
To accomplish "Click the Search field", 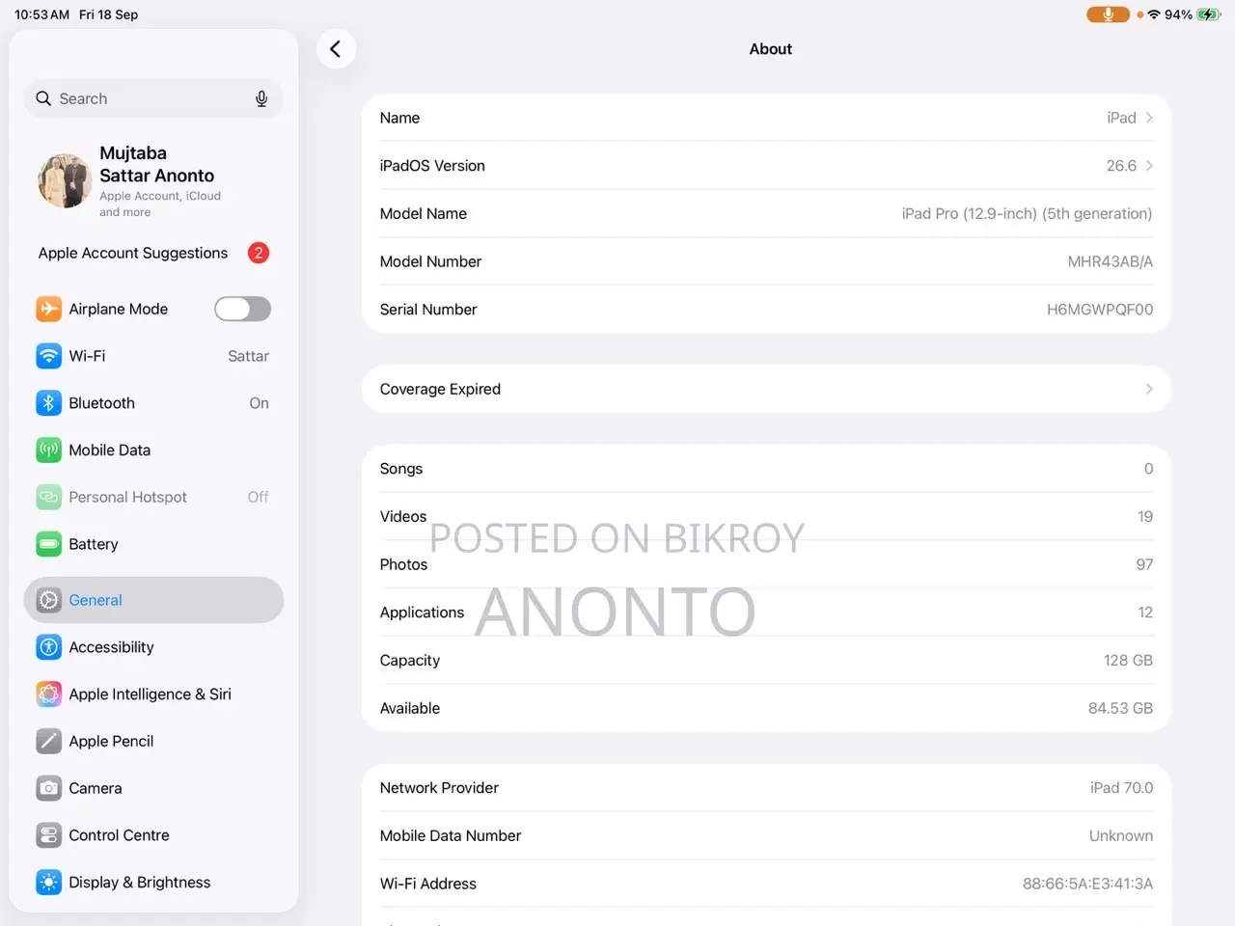I will pyautogui.click(x=153, y=98).
